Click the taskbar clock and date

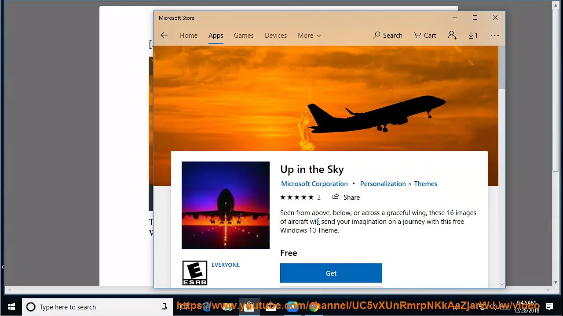pyautogui.click(x=526, y=307)
